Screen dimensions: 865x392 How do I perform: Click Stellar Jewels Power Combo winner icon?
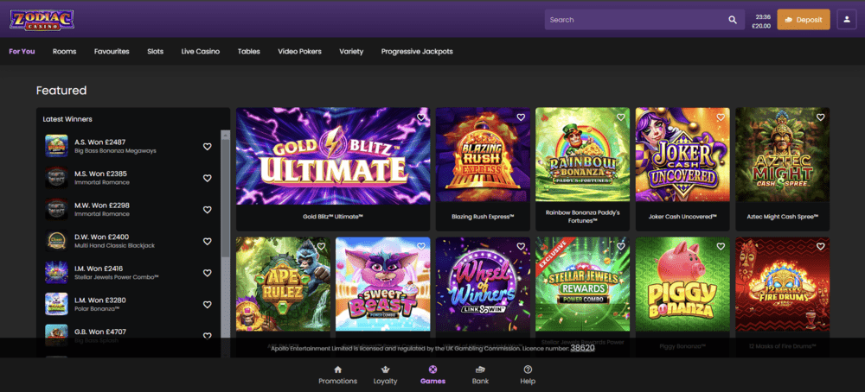point(56,273)
